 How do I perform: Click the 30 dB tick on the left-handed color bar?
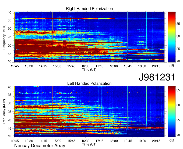[x=178, y=105]
